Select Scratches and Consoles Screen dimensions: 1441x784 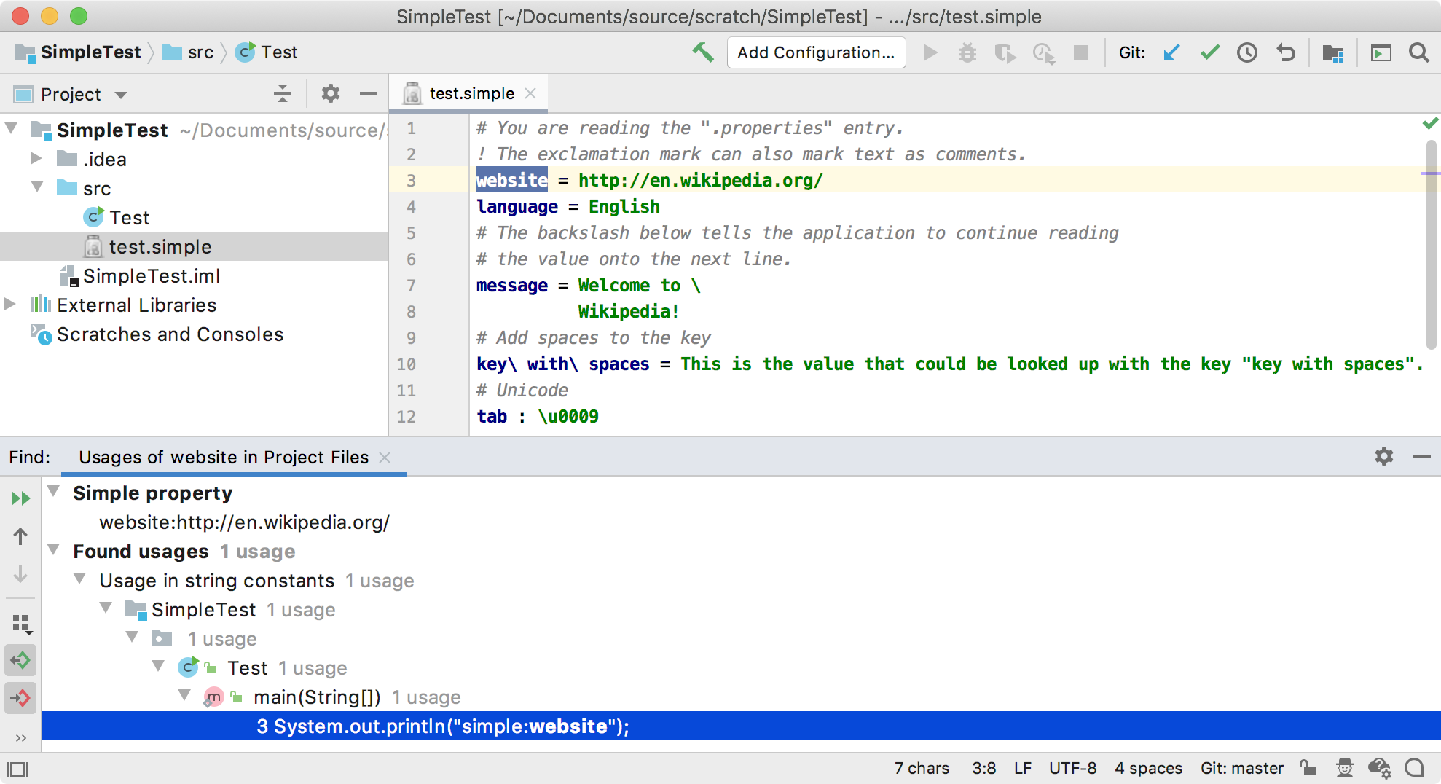tap(170, 334)
